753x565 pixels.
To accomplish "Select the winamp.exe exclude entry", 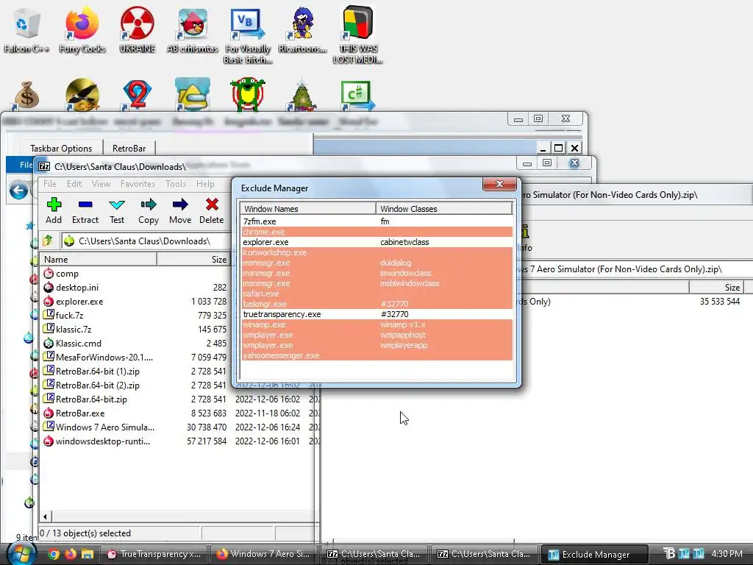I will pyautogui.click(x=377, y=324).
